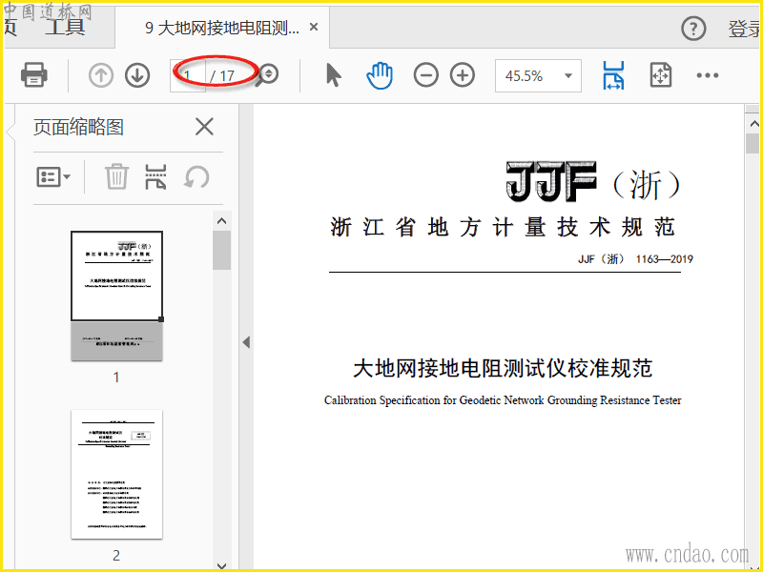Viewport: 763px width, 572px height.
Task: Open the 工具 tab
Action: click(x=65, y=27)
